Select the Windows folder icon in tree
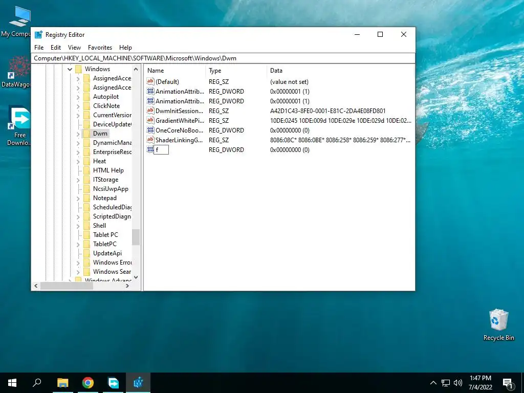The height and width of the screenshot is (393, 524). click(78, 69)
